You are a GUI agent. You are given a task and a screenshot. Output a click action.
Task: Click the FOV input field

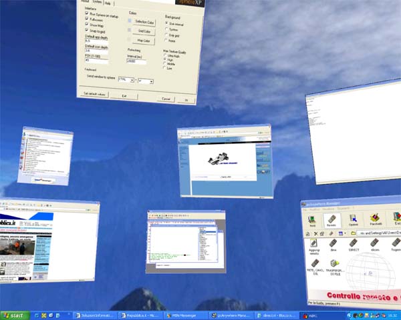coord(97,61)
